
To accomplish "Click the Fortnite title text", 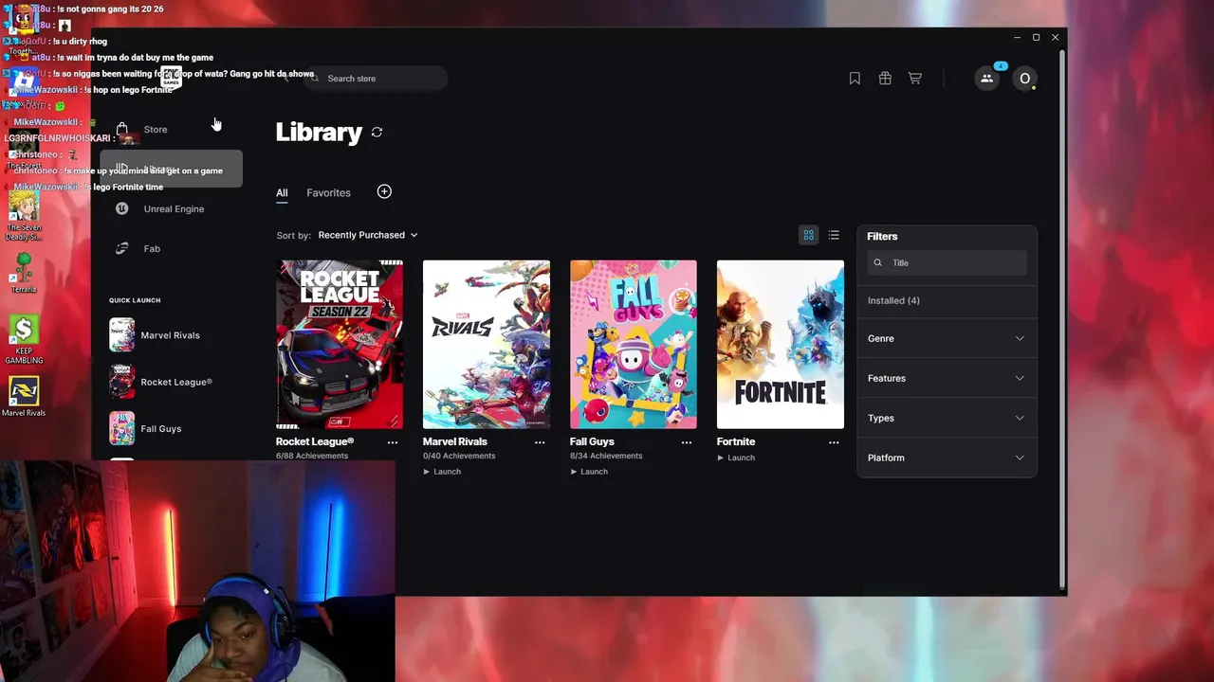I will [x=736, y=441].
